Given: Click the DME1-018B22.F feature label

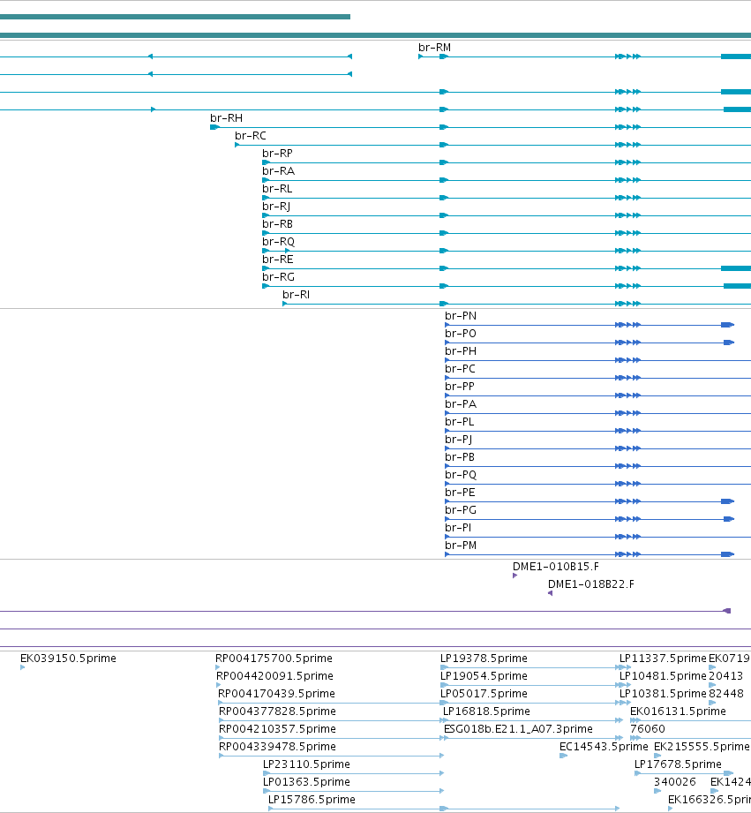Looking at the screenshot, I should [591, 583].
